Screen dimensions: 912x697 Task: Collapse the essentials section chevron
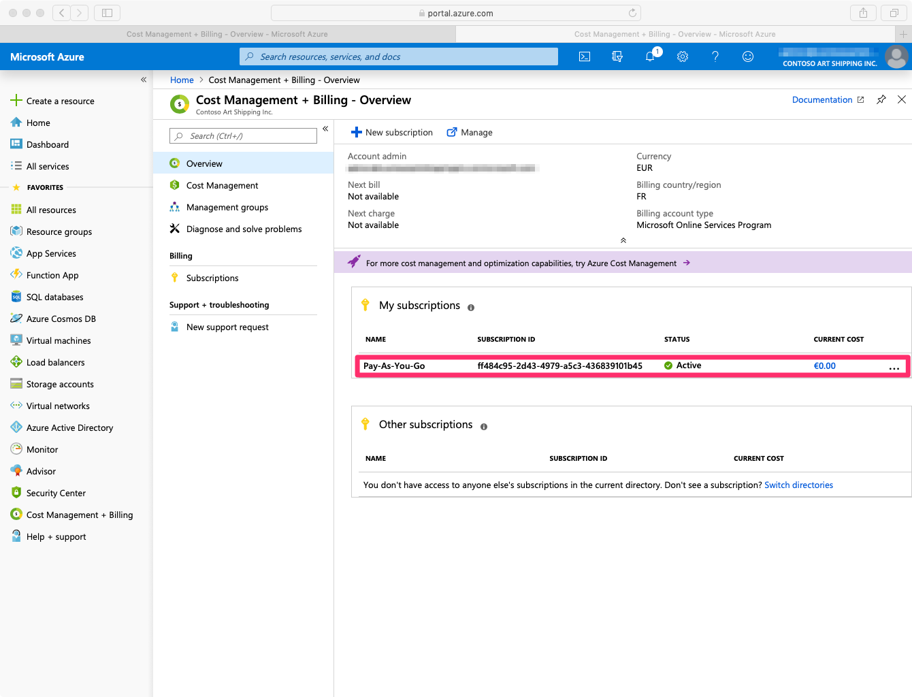(x=623, y=240)
